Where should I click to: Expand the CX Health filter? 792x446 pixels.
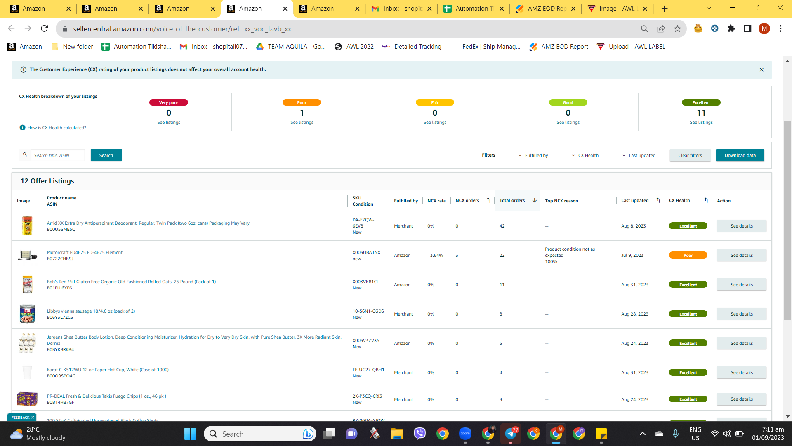[585, 155]
